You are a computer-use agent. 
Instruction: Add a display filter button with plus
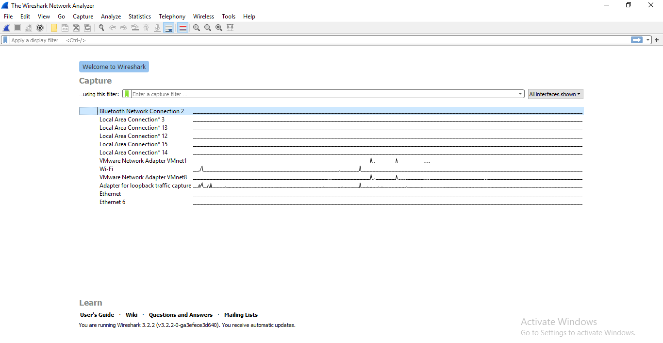click(657, 40)
